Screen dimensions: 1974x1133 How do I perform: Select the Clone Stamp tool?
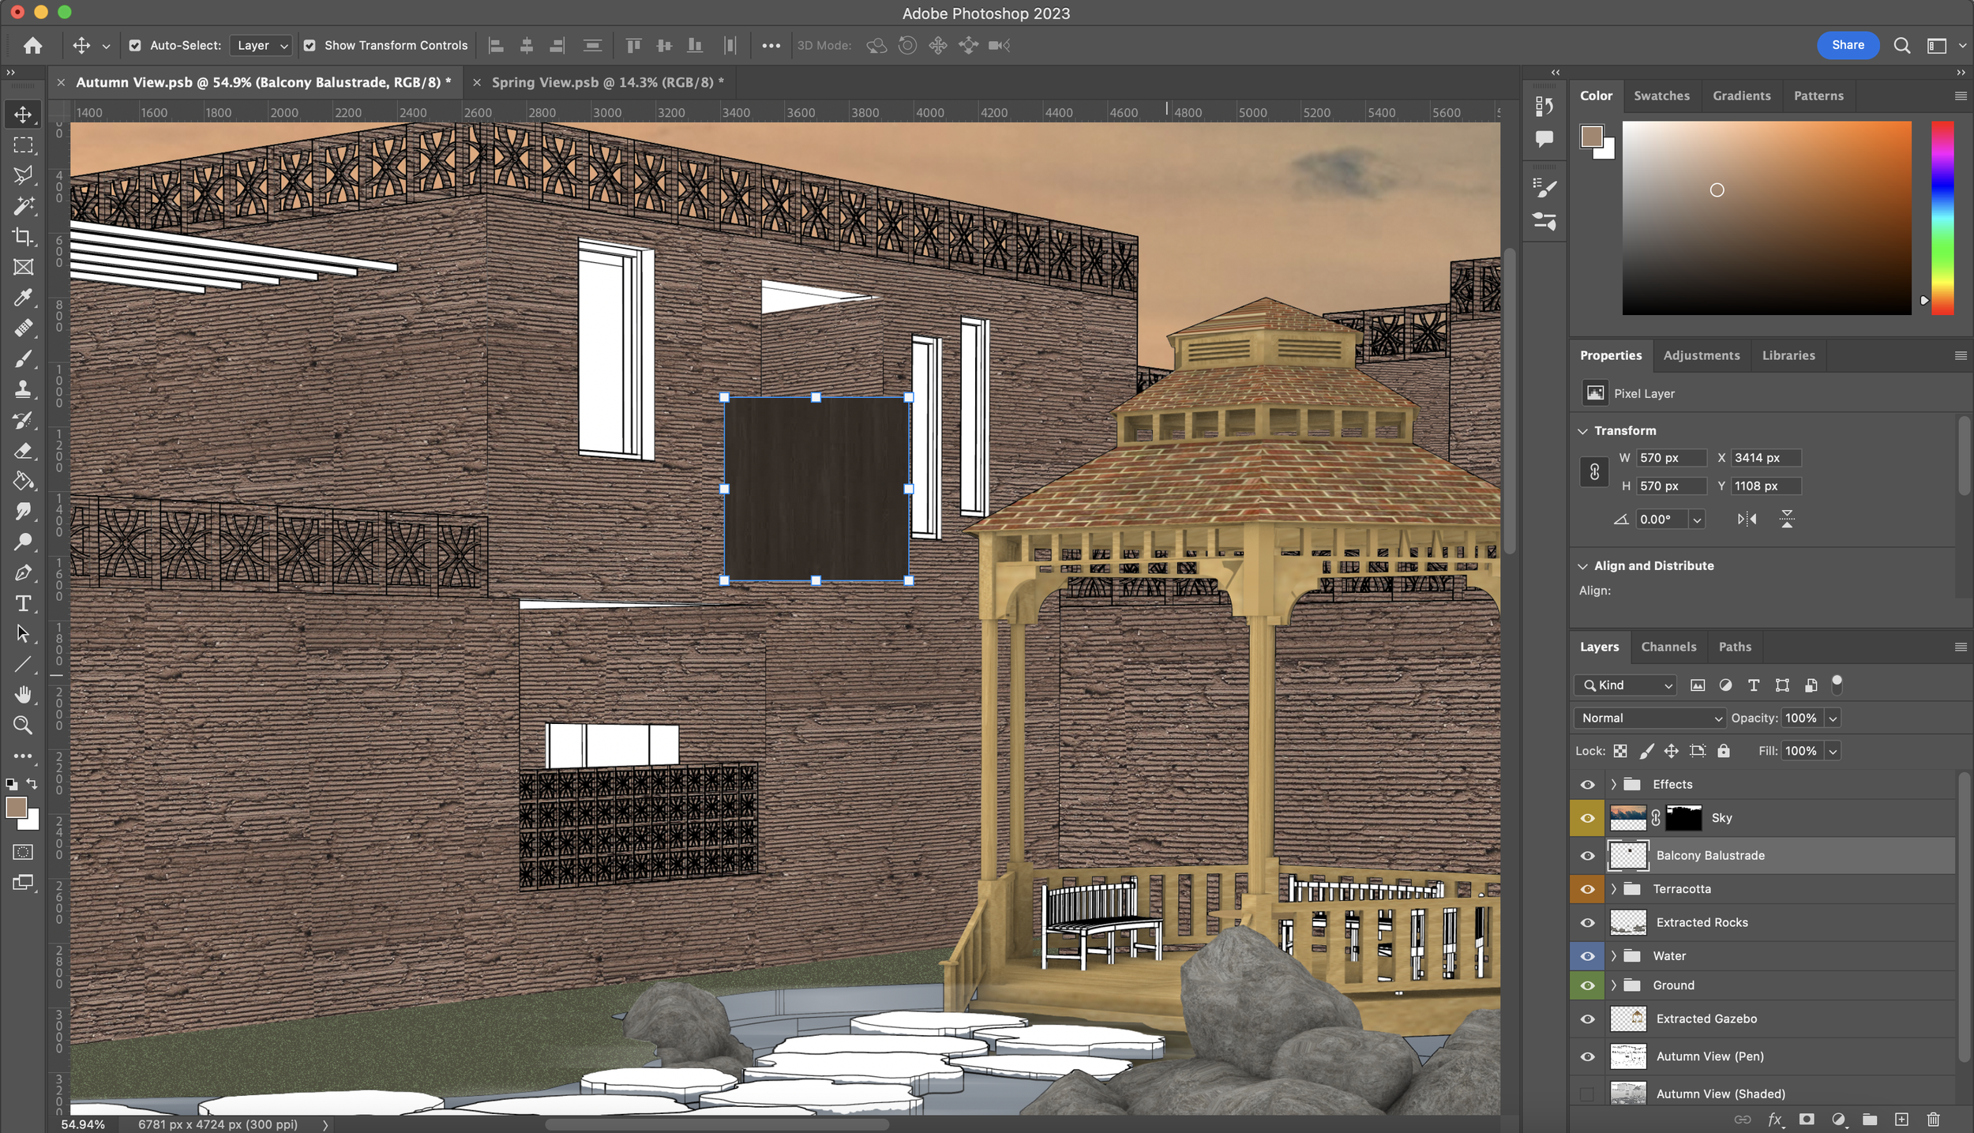[23, 389]
